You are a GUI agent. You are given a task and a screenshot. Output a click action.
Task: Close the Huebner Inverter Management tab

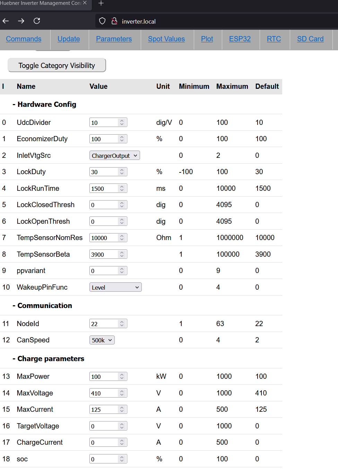[x=85, y=3]
